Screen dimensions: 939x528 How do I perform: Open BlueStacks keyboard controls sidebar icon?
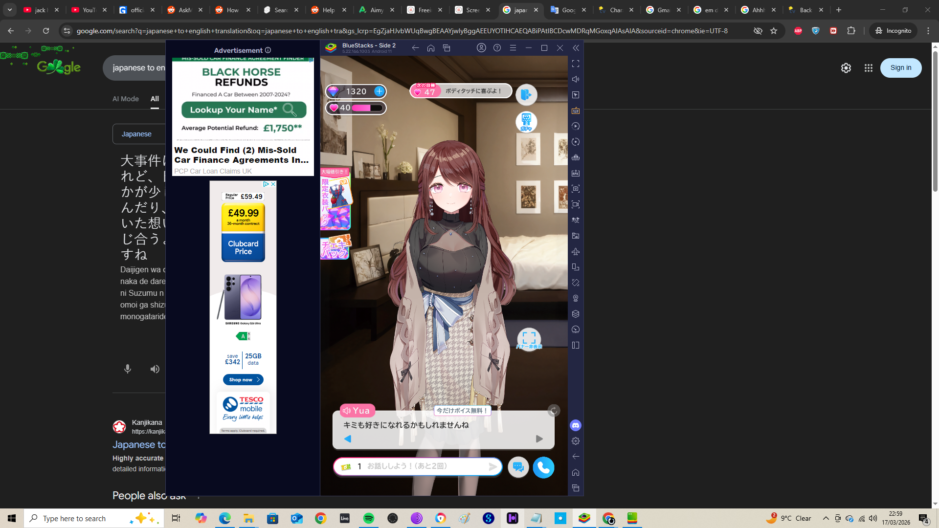tap(576, 110)
